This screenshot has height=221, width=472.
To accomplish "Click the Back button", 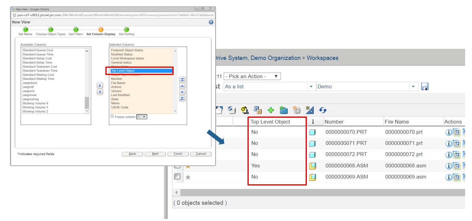I will point(132,154).
